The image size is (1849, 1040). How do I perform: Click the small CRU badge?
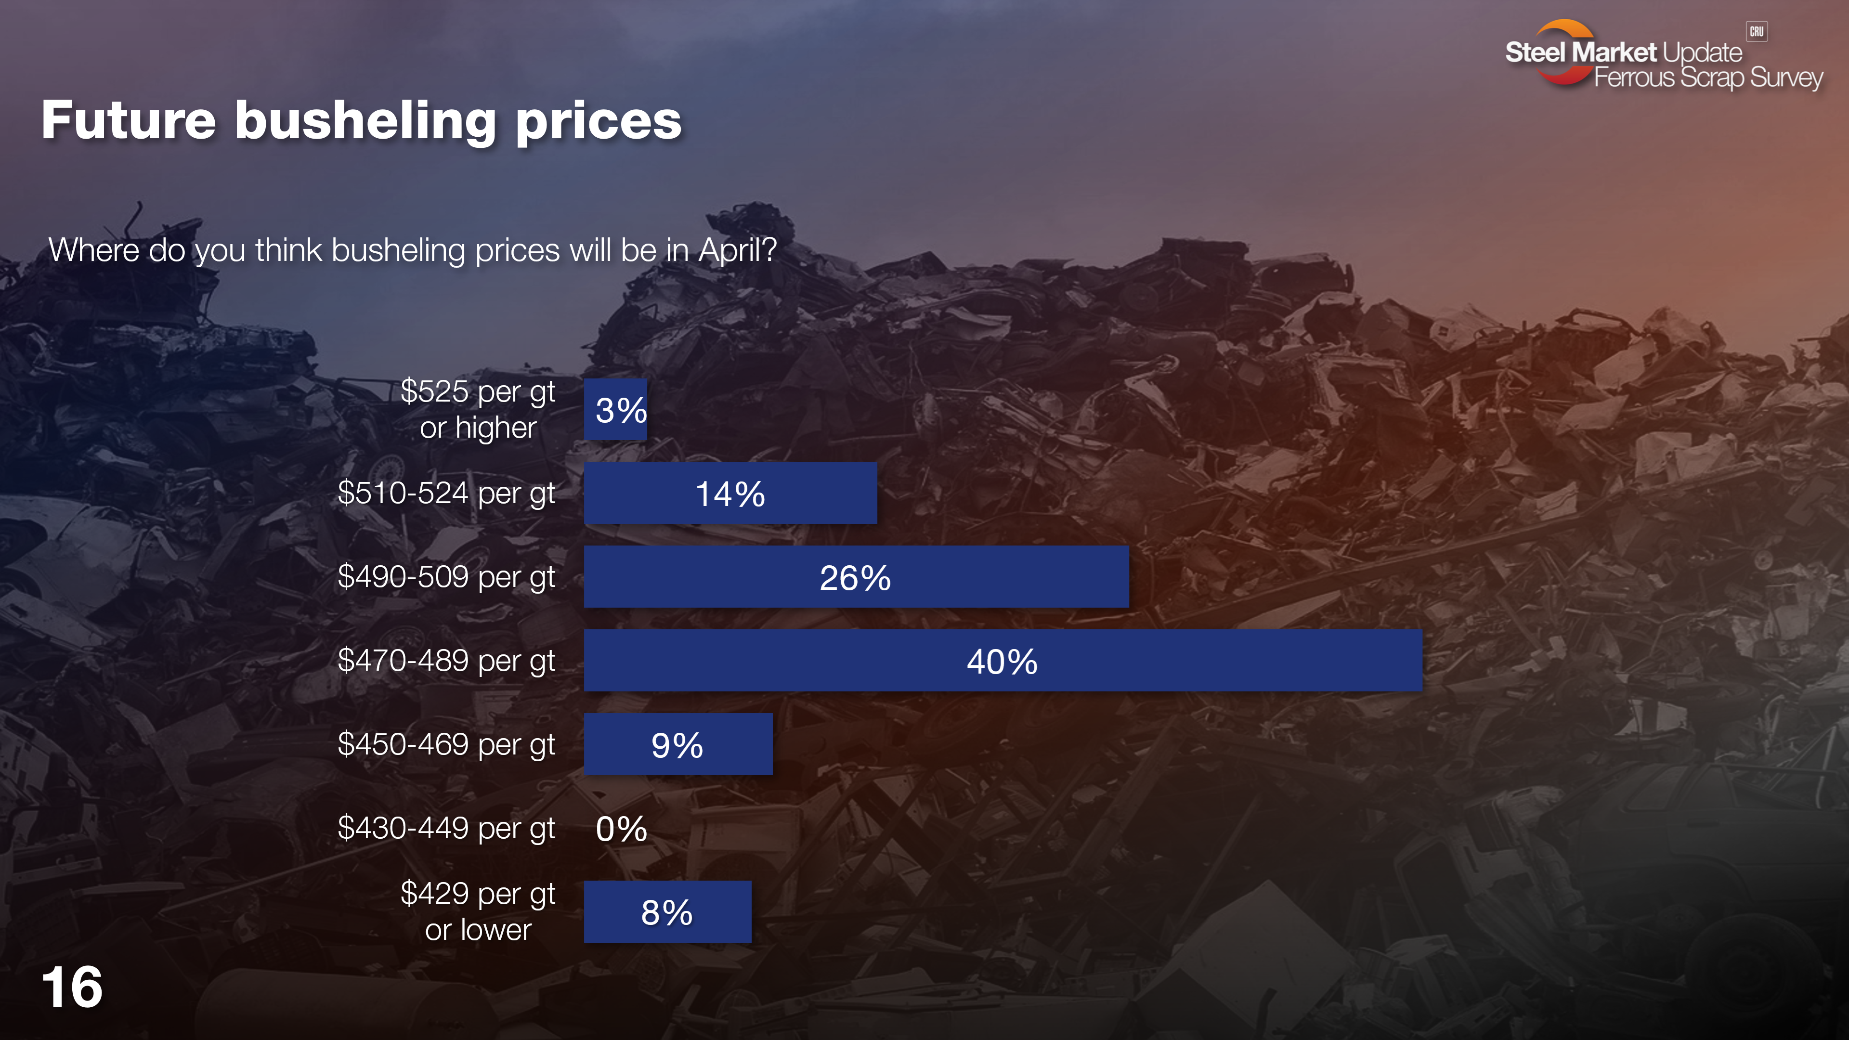point(1756,32)
